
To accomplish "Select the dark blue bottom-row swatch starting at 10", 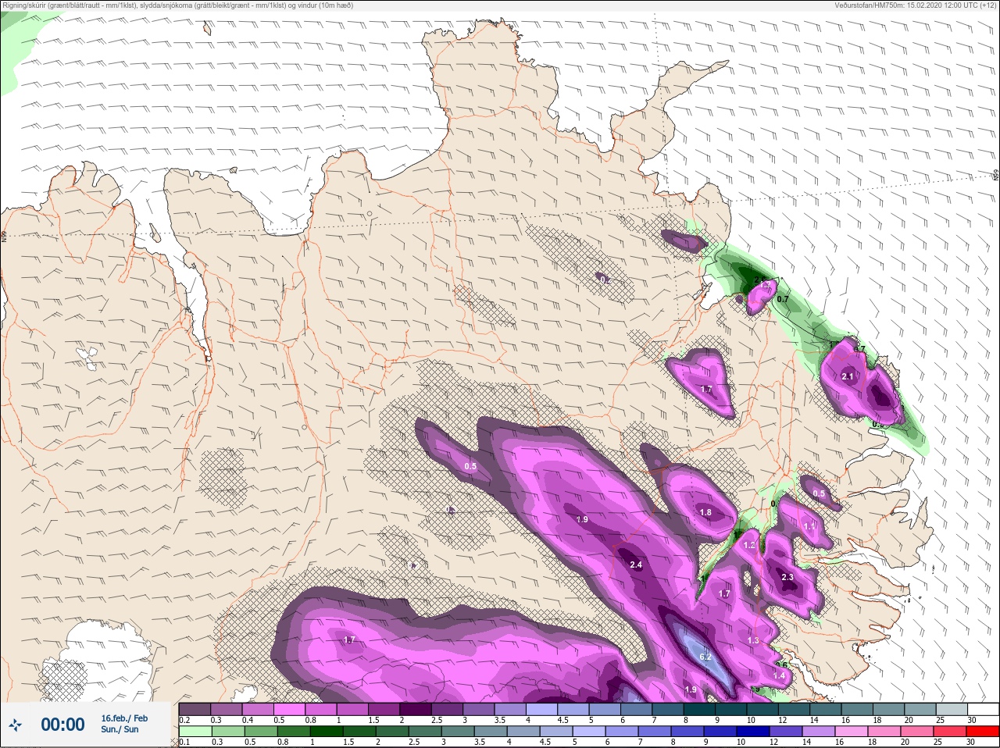I will (x=752, y=732).
